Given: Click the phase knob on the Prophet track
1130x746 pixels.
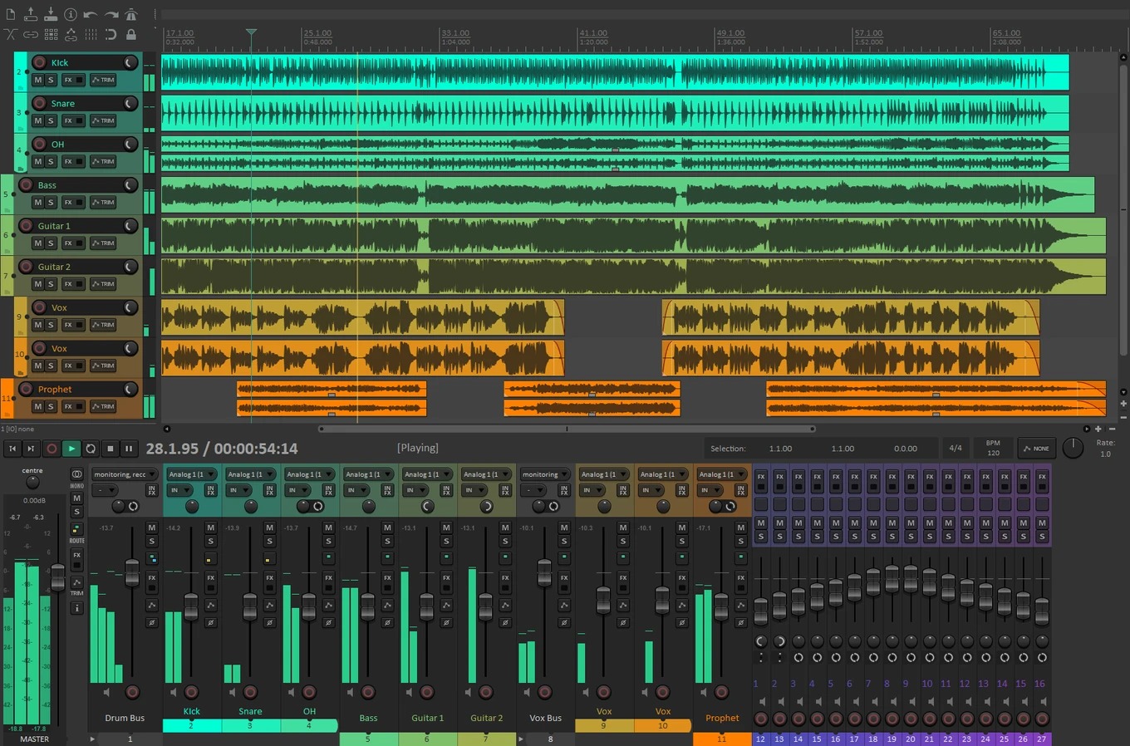Looking at the screenshot, I should [x=130, y=389].
